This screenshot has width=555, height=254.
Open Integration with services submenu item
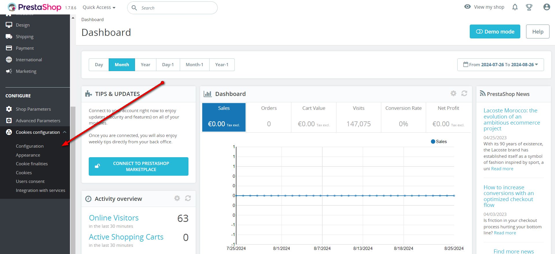pos(40,190)
